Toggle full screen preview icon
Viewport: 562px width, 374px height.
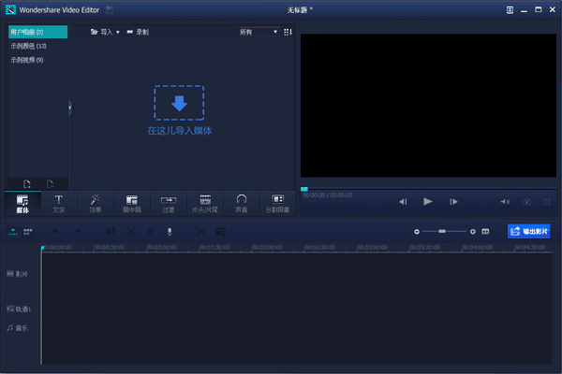click(547, 202)
